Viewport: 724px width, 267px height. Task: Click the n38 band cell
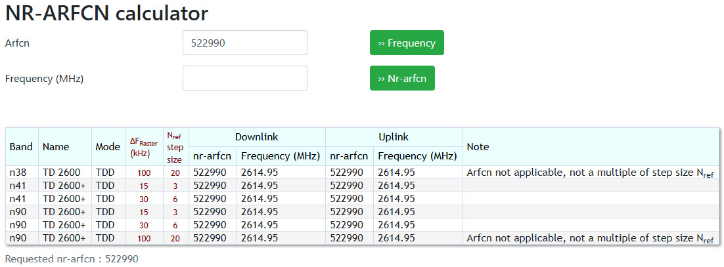click(x=18, y=173)
